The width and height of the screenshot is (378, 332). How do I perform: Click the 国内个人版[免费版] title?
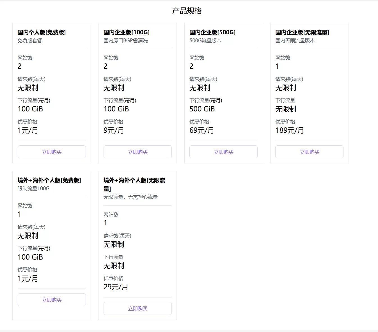pos(42,32)
